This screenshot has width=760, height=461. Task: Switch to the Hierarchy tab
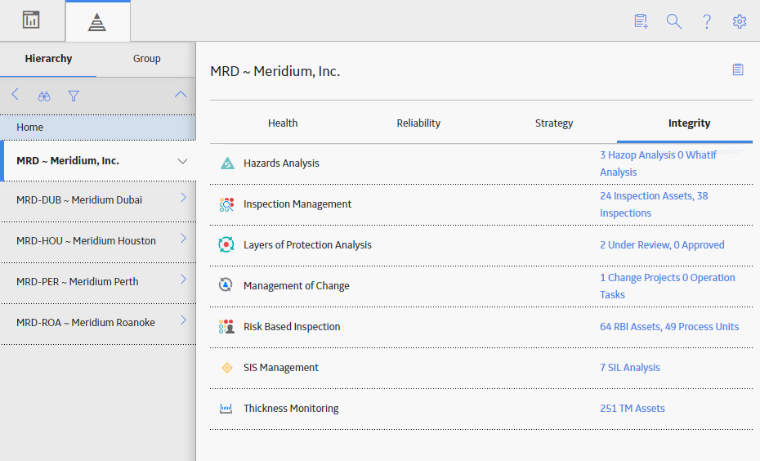tap(48, 59)
